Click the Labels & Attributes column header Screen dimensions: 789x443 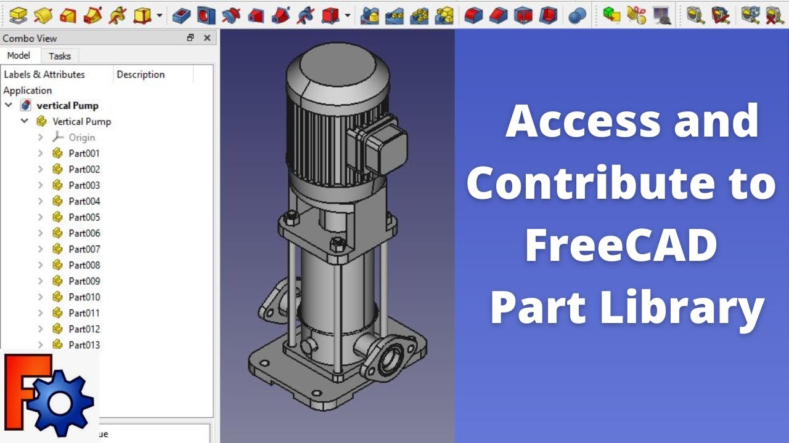[44, 74]
